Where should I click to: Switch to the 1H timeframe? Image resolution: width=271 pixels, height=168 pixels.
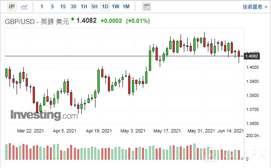pos(84,7)
